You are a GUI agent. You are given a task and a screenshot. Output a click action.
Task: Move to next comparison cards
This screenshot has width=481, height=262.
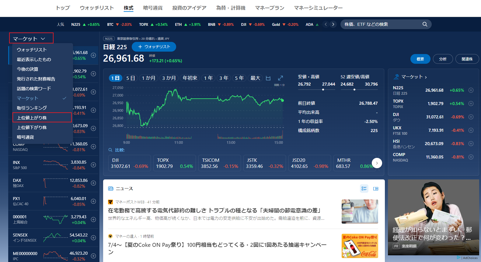pos(377,163)
